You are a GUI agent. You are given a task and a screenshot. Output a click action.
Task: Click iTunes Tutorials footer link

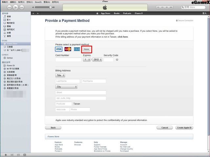(x=100, y=147)
